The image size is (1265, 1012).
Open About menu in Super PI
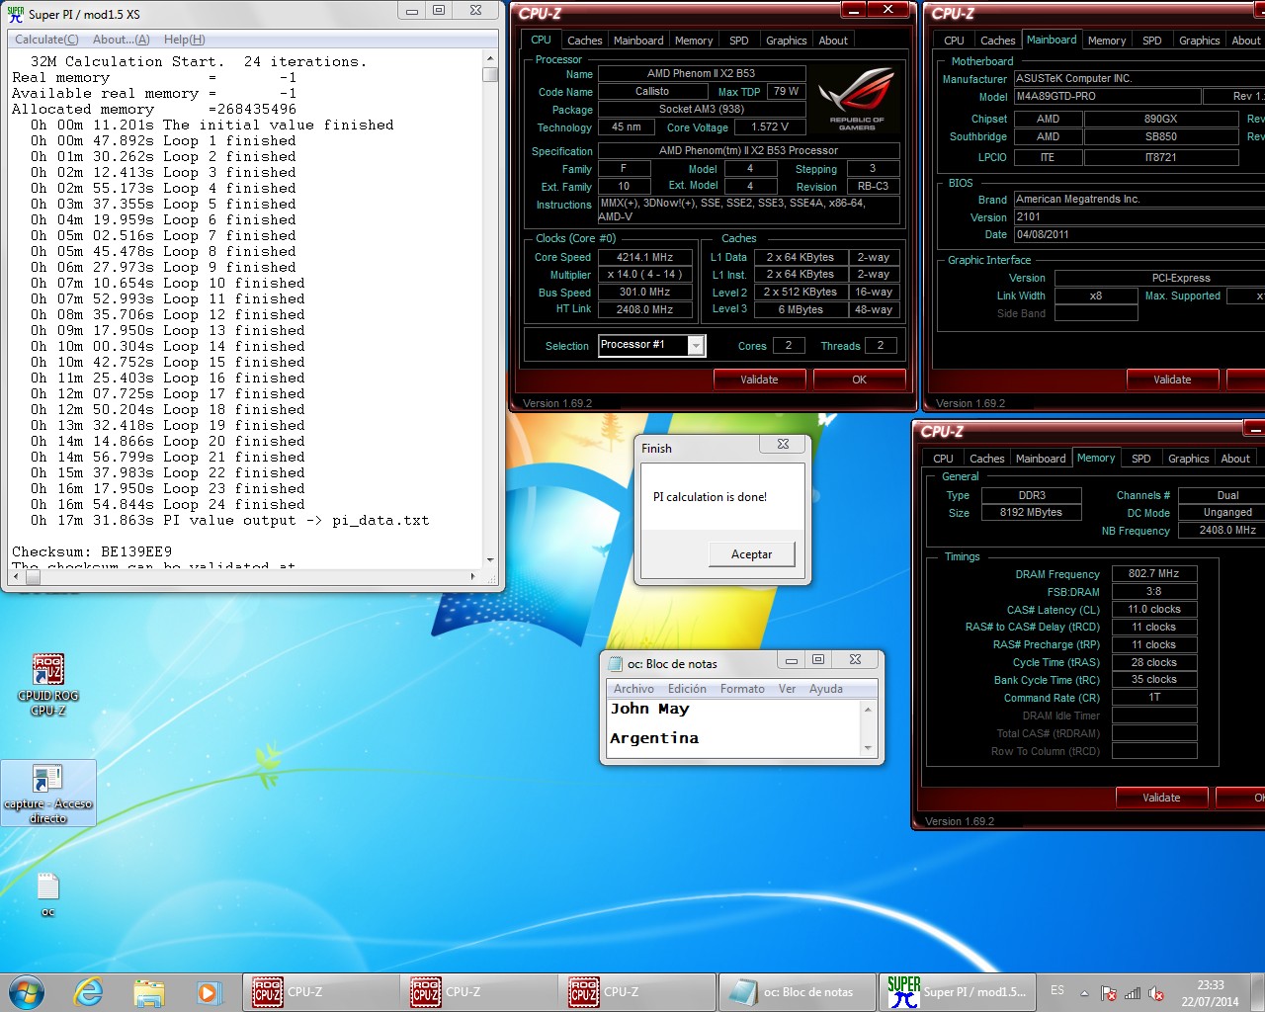(122, 40)
